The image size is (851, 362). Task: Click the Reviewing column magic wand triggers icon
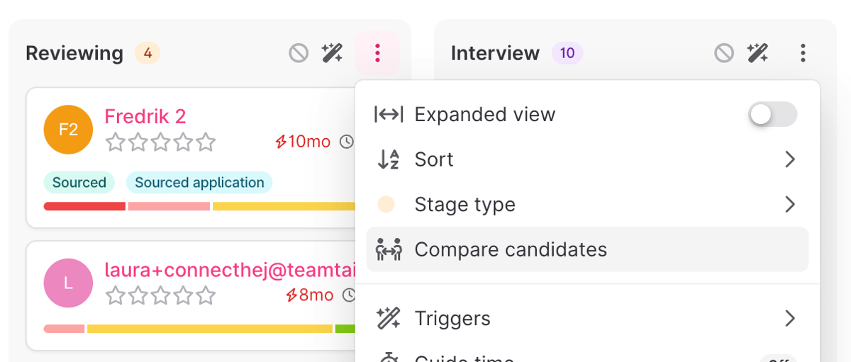pyautogui.click(x=333, y=53)
